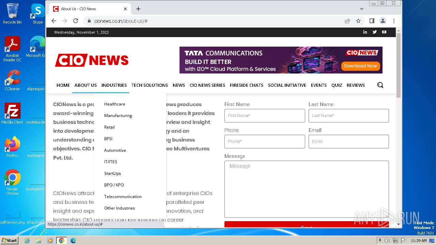
Task: Open CIO NEWS SERIES menu
Action: (207, 85)
